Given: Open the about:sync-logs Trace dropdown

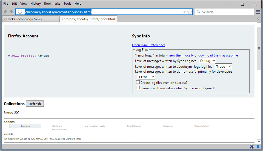Looking at the screenshot, I should point(223,66).
